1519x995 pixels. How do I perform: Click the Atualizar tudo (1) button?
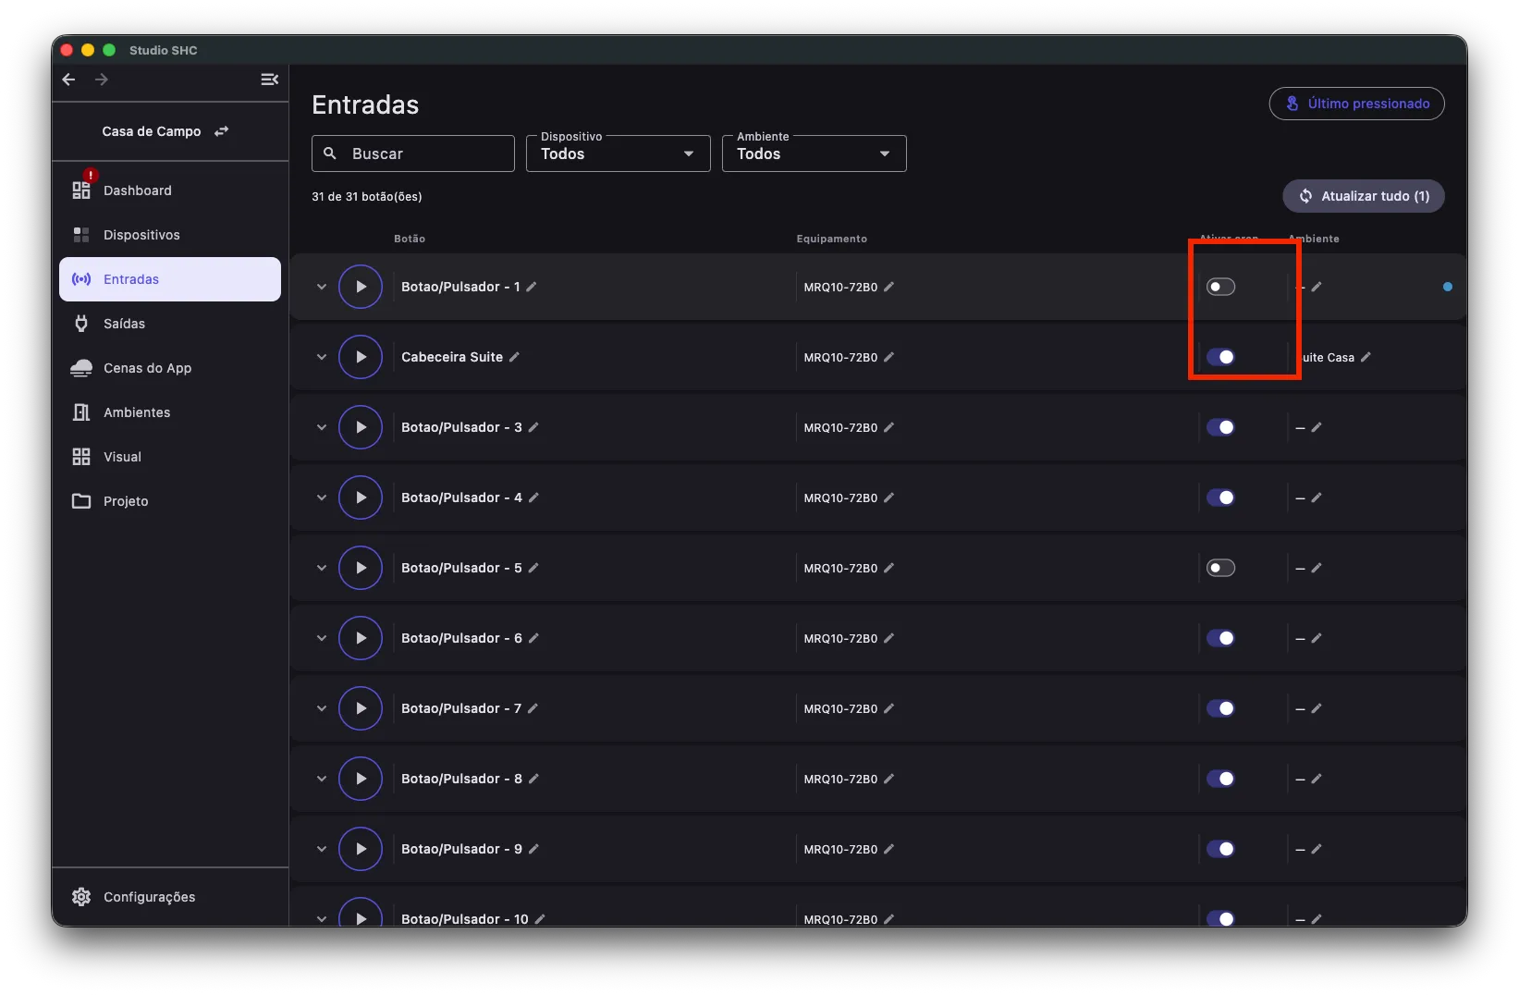1363,196
